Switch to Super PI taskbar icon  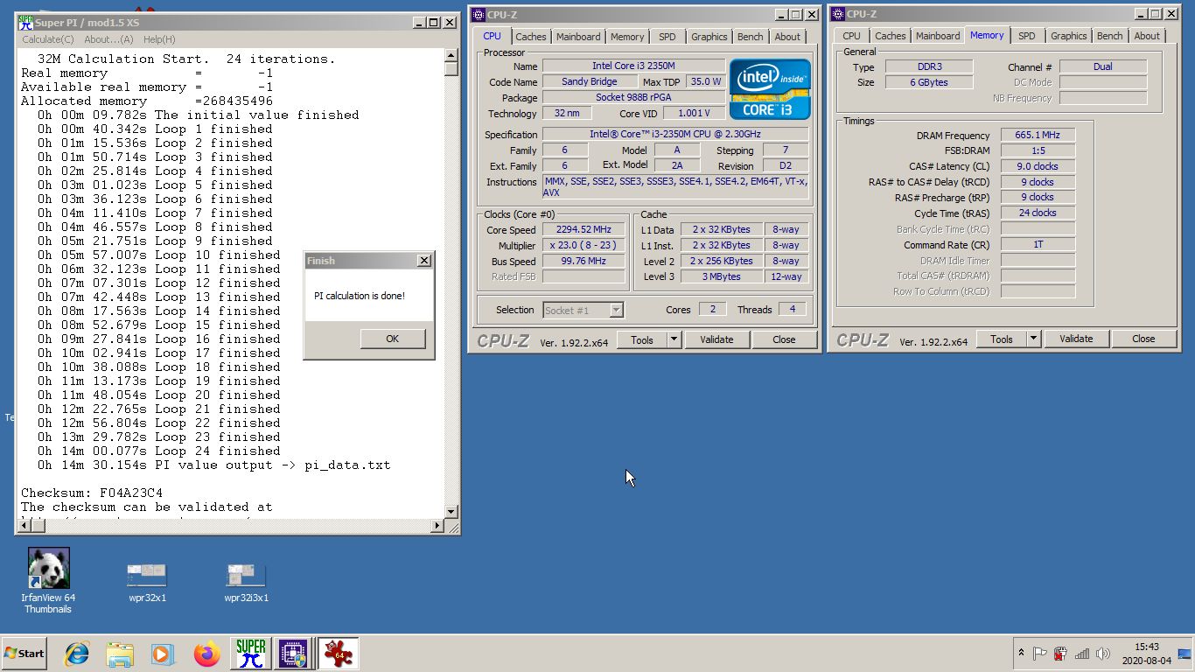(251, 654)
